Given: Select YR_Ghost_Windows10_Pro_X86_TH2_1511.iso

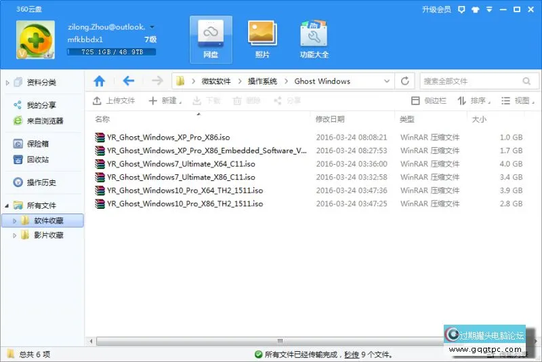Looking at the screenshot, I should pos(185,203).
